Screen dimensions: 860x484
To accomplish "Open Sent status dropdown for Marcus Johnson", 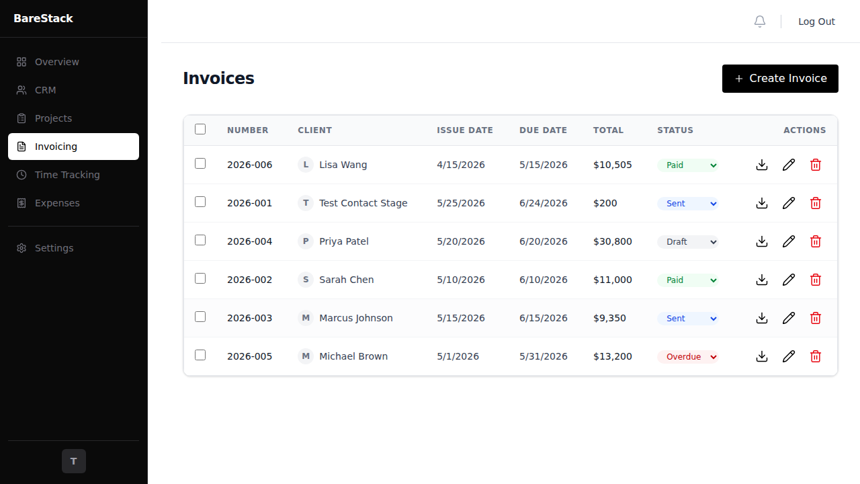I will (x=688, y=319).
